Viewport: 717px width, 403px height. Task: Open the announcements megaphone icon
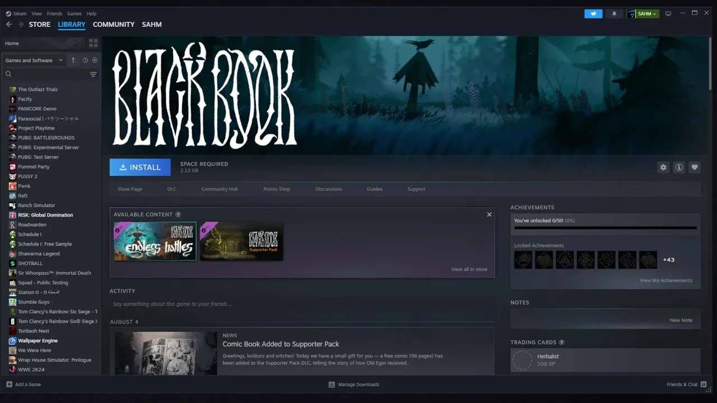tap(593, 13)
